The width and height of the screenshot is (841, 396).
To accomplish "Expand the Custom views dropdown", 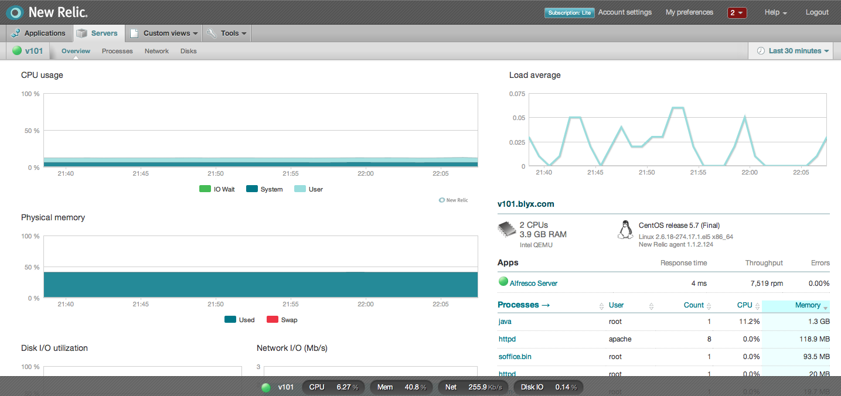I will pyautogui.click(x=164, y=33).
